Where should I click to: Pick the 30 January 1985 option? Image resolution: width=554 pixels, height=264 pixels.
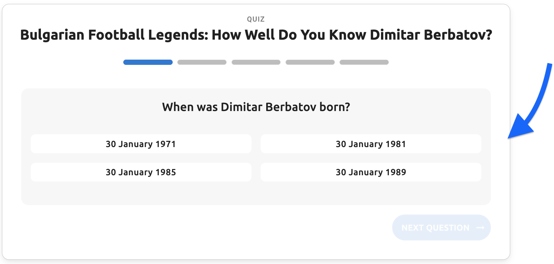pyautogui.click(x=141, y=172)
